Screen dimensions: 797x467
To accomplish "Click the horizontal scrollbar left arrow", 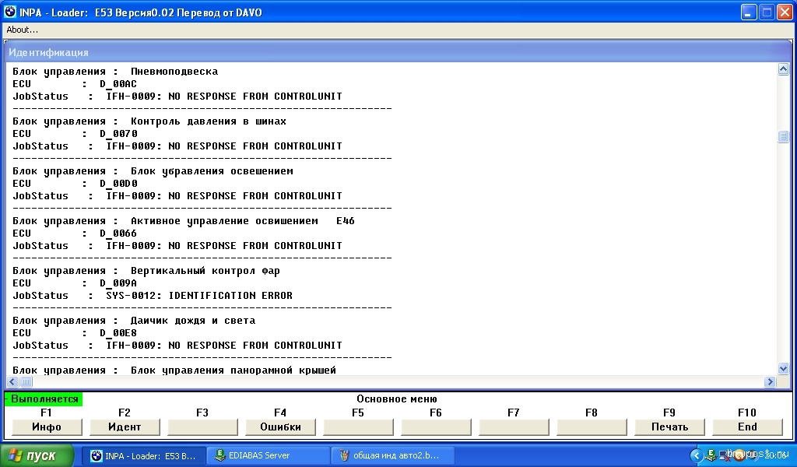I will coord(12,382).
